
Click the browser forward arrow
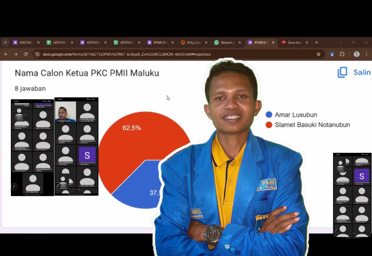coord(16,54)
